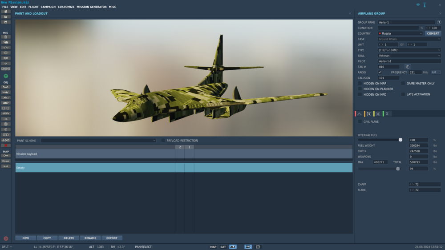This screenshot has height=250, width=445.
Task: Toggle the Radio checkbox
Action: [x=380, y=73]
